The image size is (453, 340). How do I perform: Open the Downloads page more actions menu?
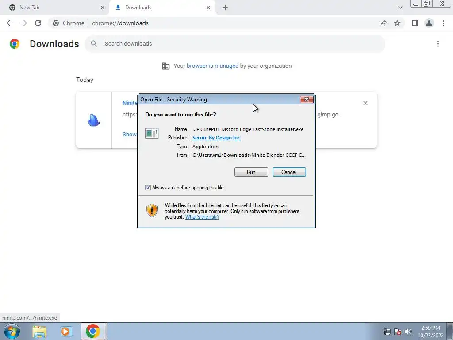pos(438,44)
